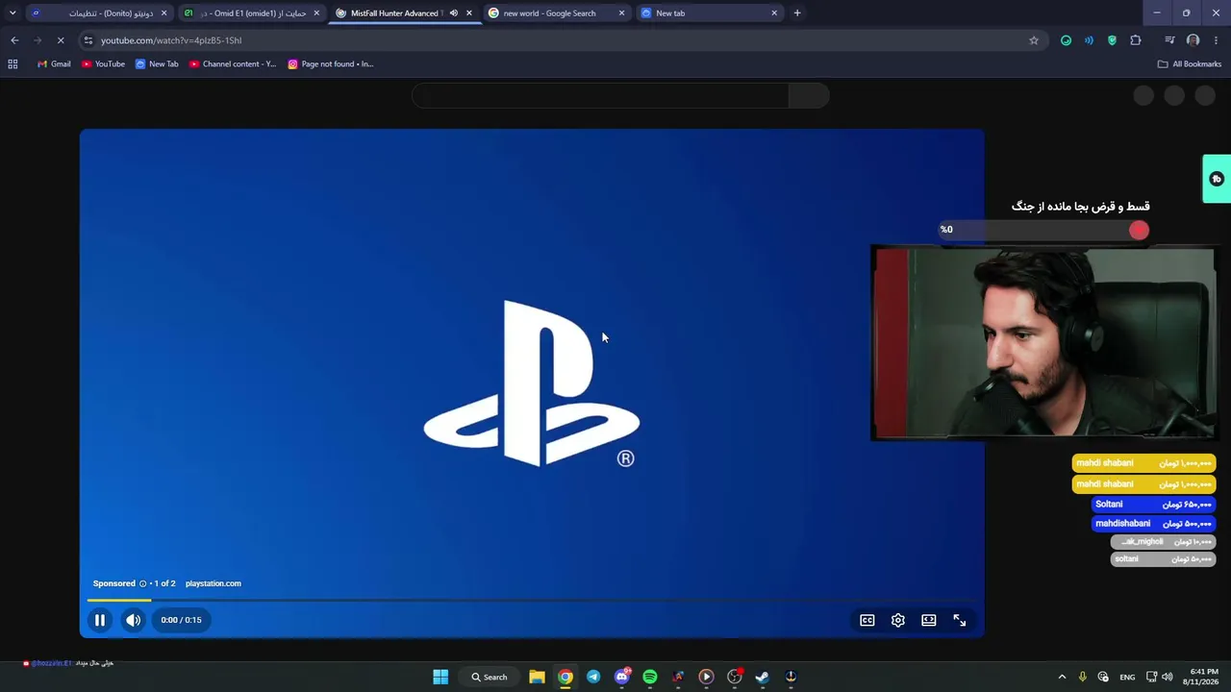Open the green shield extension

pos(1113,40)
